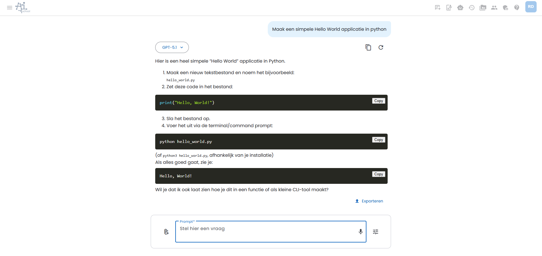Open the robot assistants icon

click(460, 8)
